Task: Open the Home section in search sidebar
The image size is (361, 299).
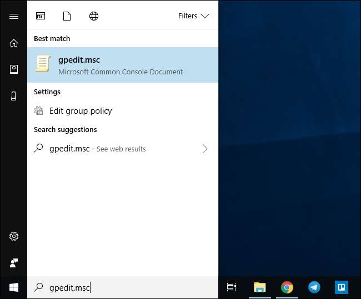Action: [x=13, y=43]
